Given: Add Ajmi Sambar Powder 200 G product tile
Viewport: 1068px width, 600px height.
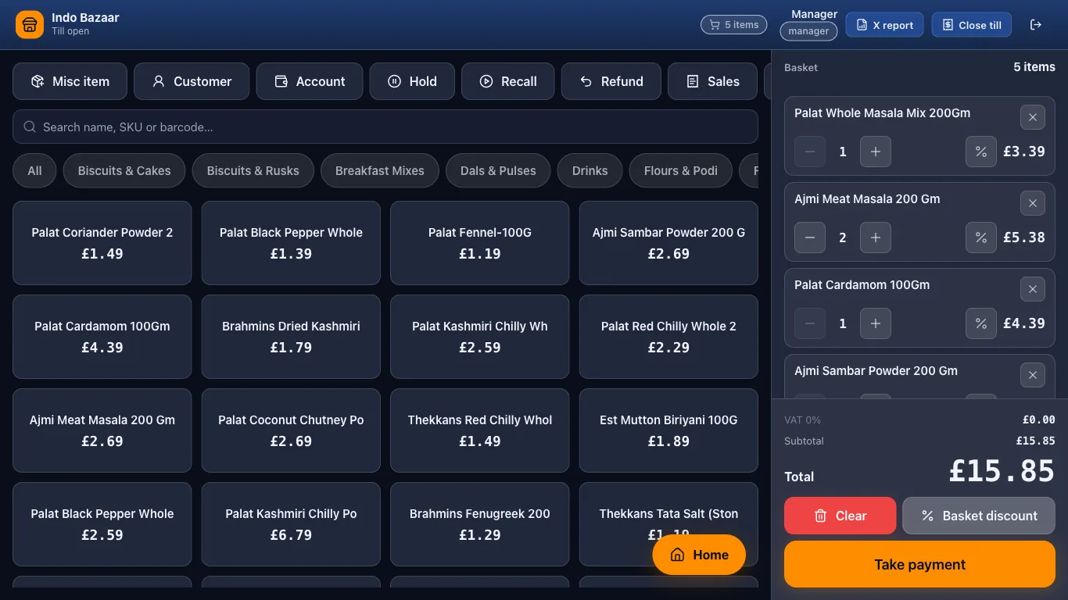Looking at the screenshot, I should point(668,243).
